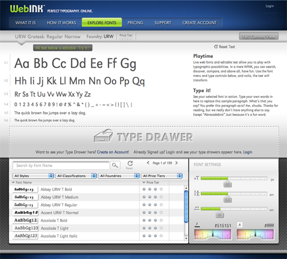287x259 pixels.
Task: Open the All Foundries dropdown
Action: coord(119,176)
